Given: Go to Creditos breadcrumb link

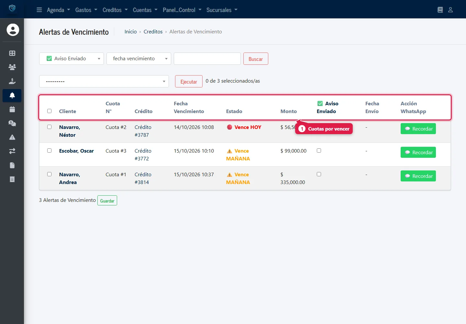Looking at the screenshot, I should pos(153,31).
